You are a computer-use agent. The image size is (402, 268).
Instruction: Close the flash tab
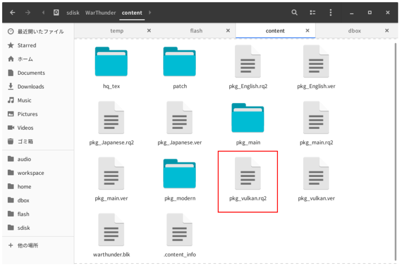(229, 31)
